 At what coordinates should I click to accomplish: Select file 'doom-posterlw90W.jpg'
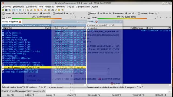click(44, 54)
